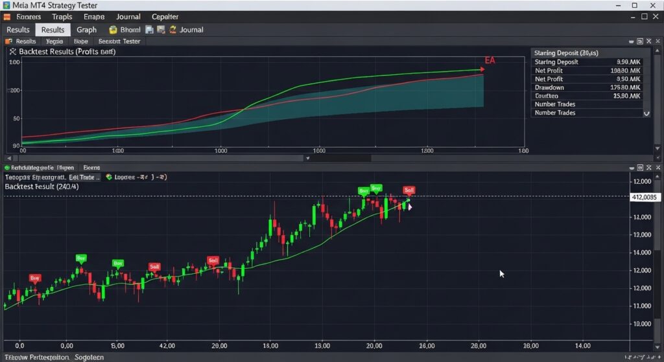Select the lower panel tab with green dot
Image resolution: width=664 pixels, height=362 pixels.
(39, 168)
